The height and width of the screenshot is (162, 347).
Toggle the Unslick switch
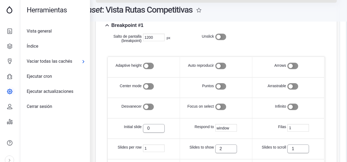coord(221,37)
